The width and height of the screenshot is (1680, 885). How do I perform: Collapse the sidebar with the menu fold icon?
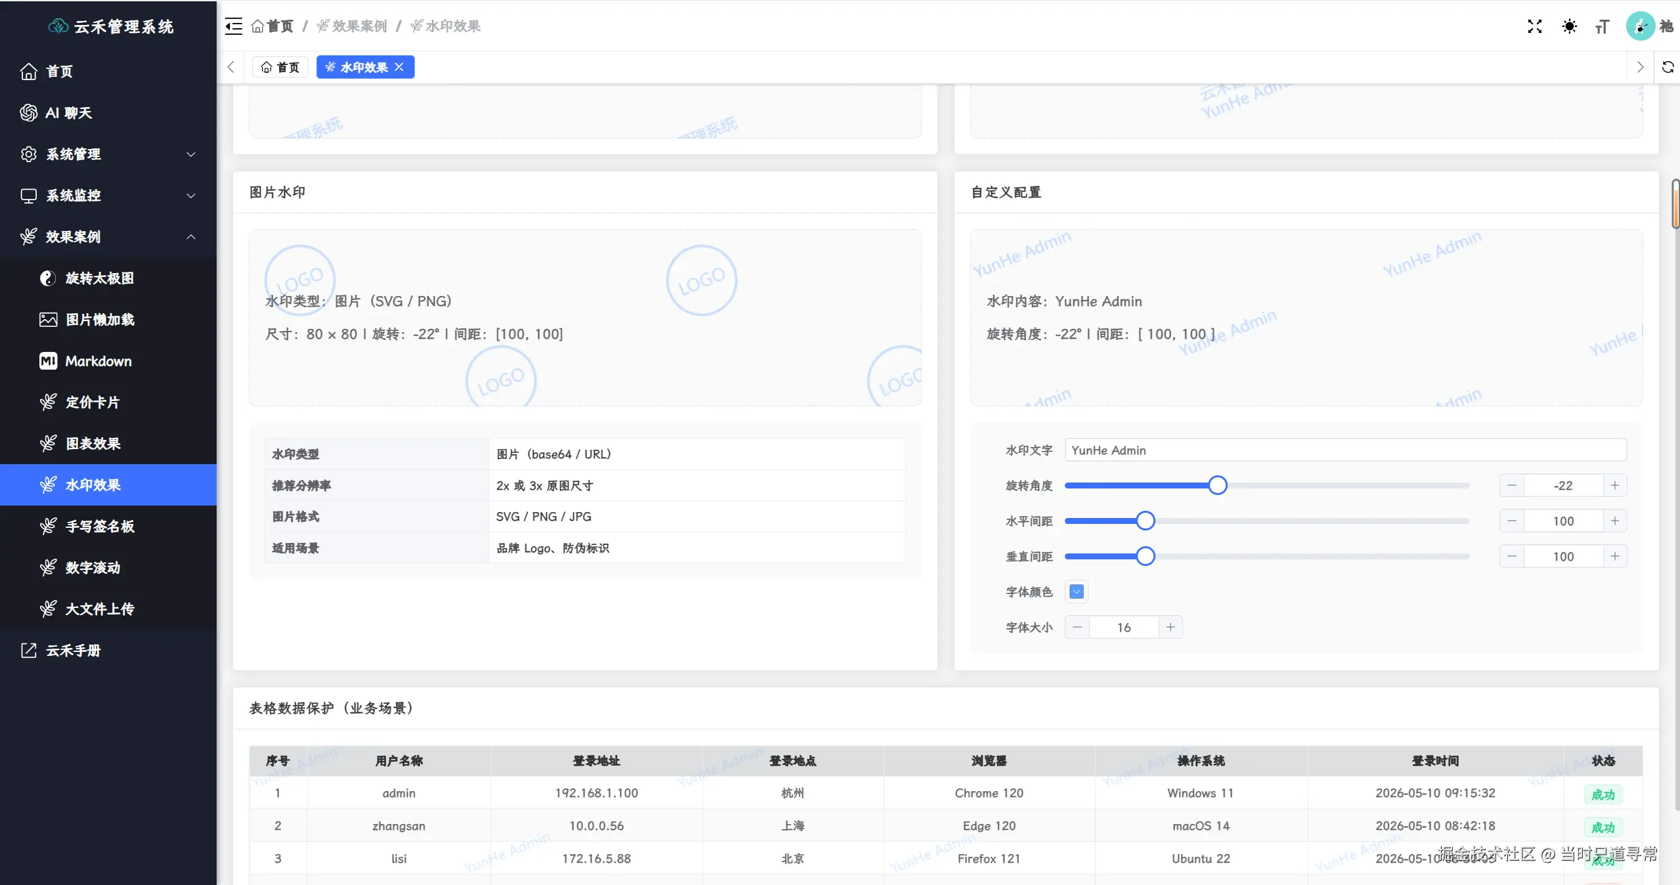(234, 26)
